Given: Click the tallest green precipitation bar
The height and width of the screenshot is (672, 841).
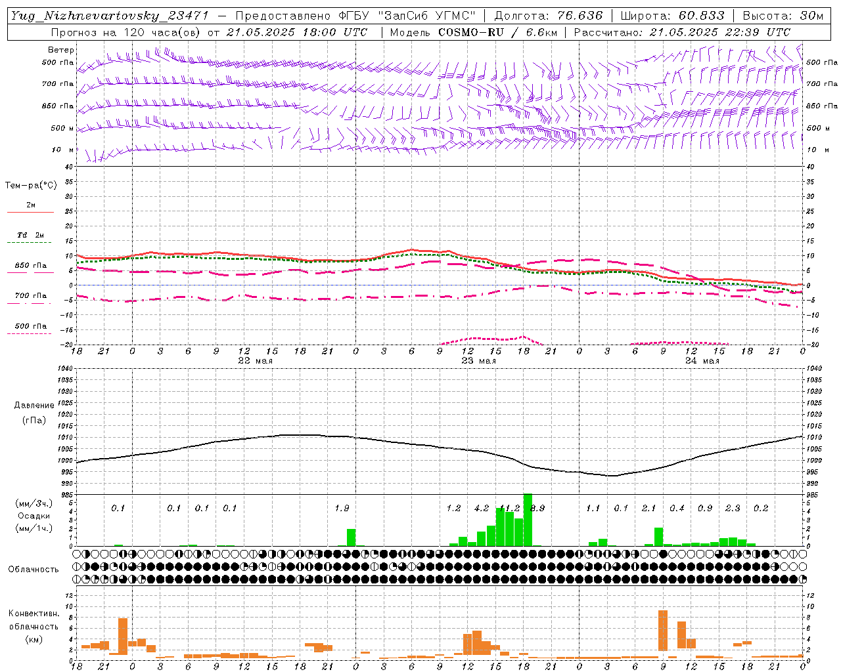Looking at the screenshot, I should (x=528, y=520).
